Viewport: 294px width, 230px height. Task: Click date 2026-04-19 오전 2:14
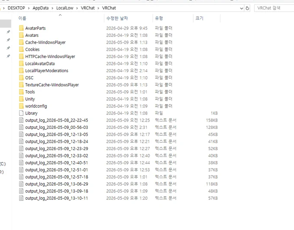tap(127, 70)
